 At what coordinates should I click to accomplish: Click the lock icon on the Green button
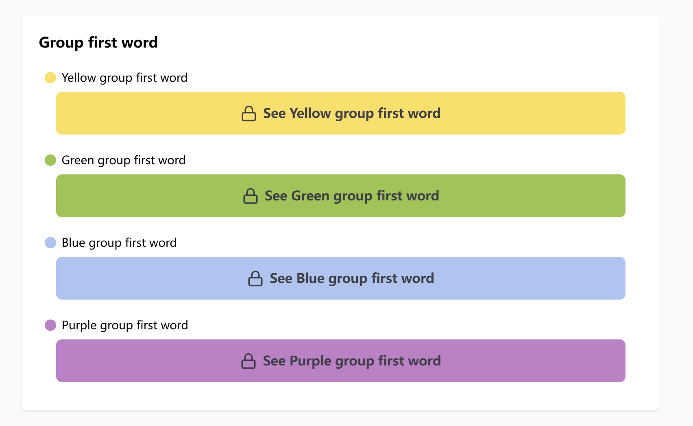(x=250, y=196)
